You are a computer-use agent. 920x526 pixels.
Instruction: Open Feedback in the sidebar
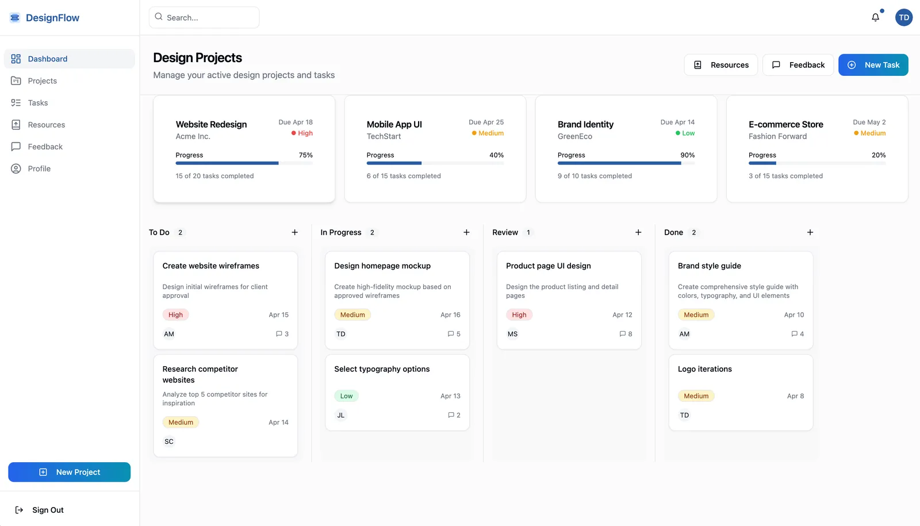(70, 147)
